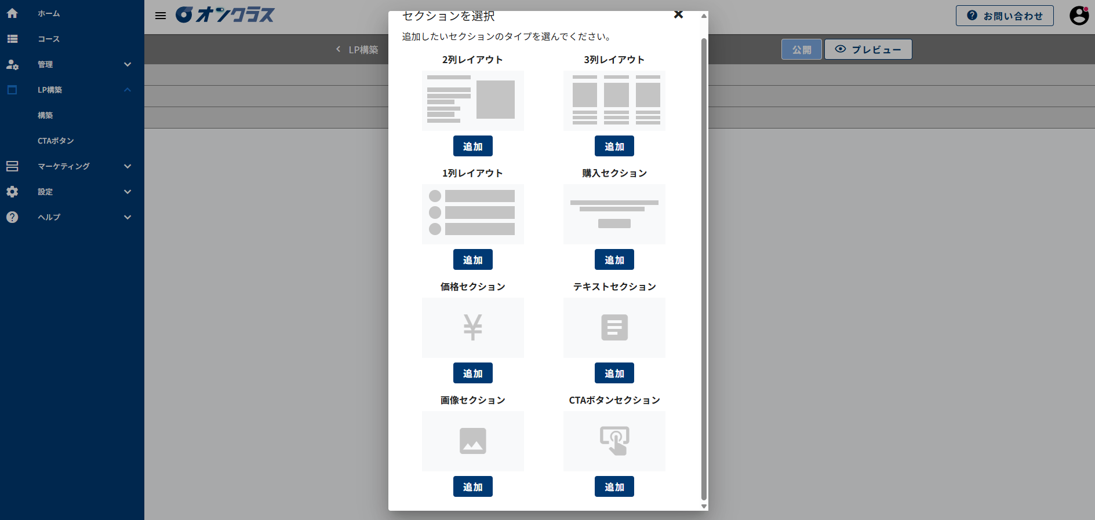Click the 画像セクション thumbnail
The image size is (1095, 520).
(x=472, y=441)
